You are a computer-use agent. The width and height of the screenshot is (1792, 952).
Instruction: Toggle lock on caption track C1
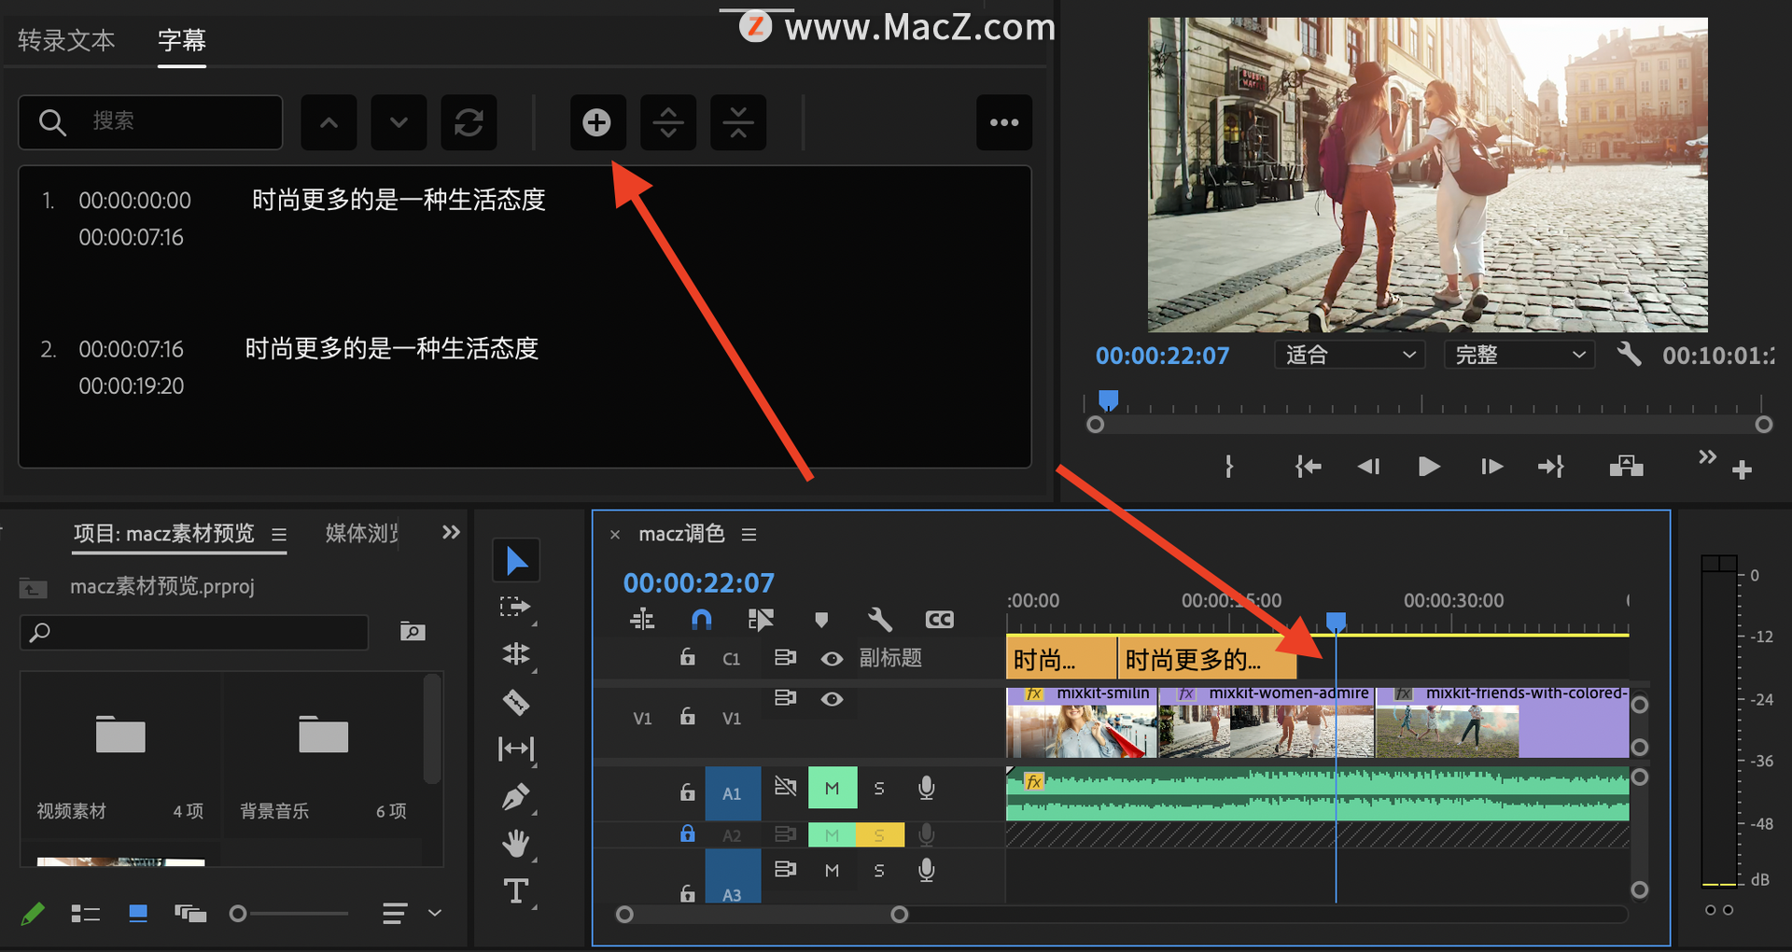[x=688, y=657]
